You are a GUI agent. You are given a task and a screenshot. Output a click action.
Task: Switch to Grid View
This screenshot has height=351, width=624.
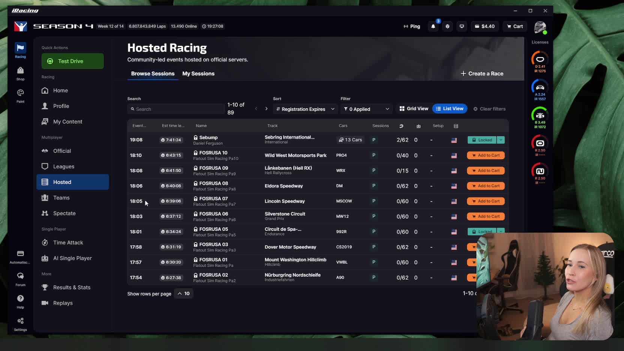414,109
